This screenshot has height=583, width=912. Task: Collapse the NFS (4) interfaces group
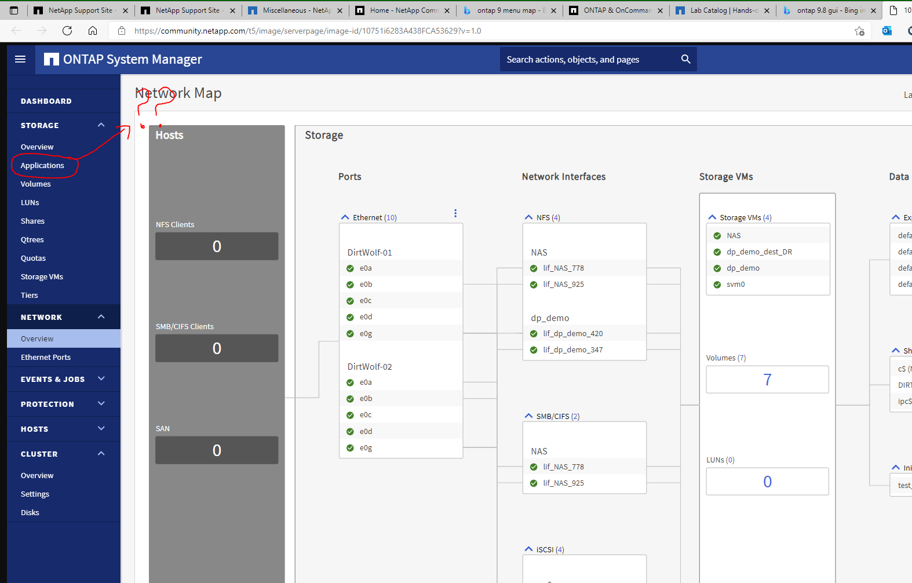[528, 217]
